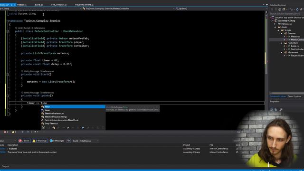
Task: Open the Build + IntelliSense filter dropdown
Action: pos(85,141)
